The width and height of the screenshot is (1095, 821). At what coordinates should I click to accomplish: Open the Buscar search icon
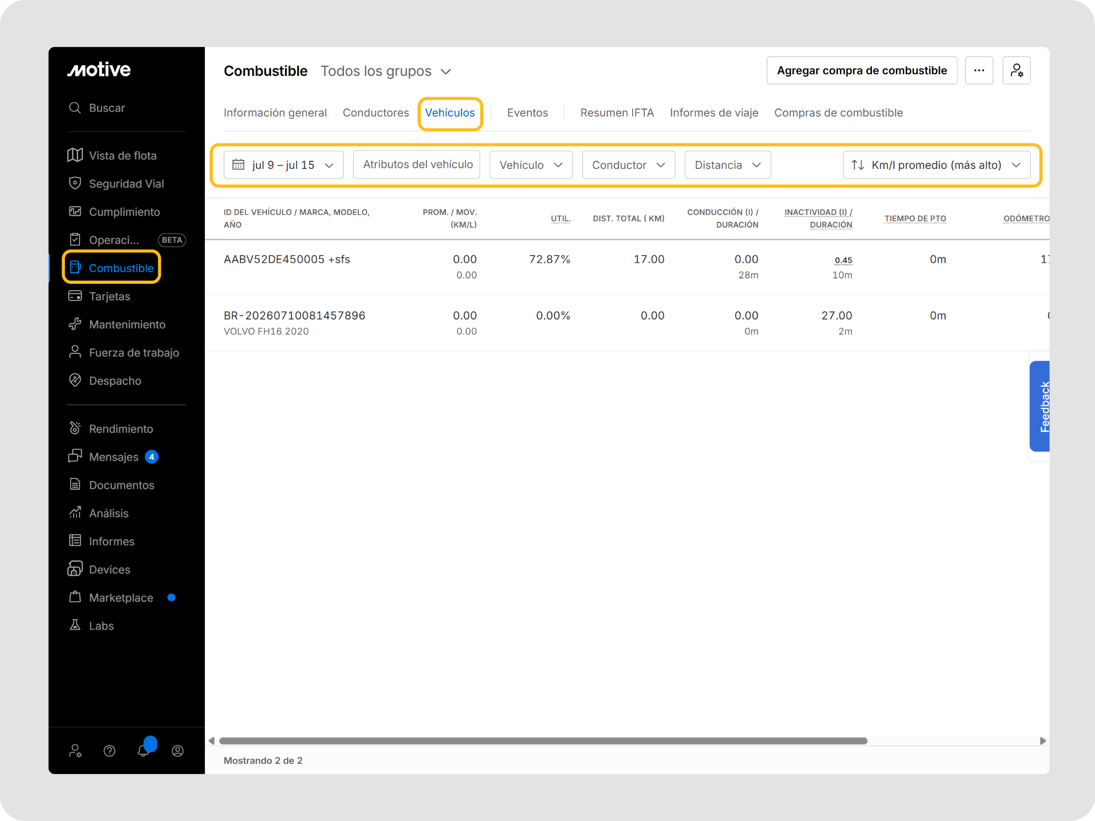pyautogui.click(x=75, y=108)
